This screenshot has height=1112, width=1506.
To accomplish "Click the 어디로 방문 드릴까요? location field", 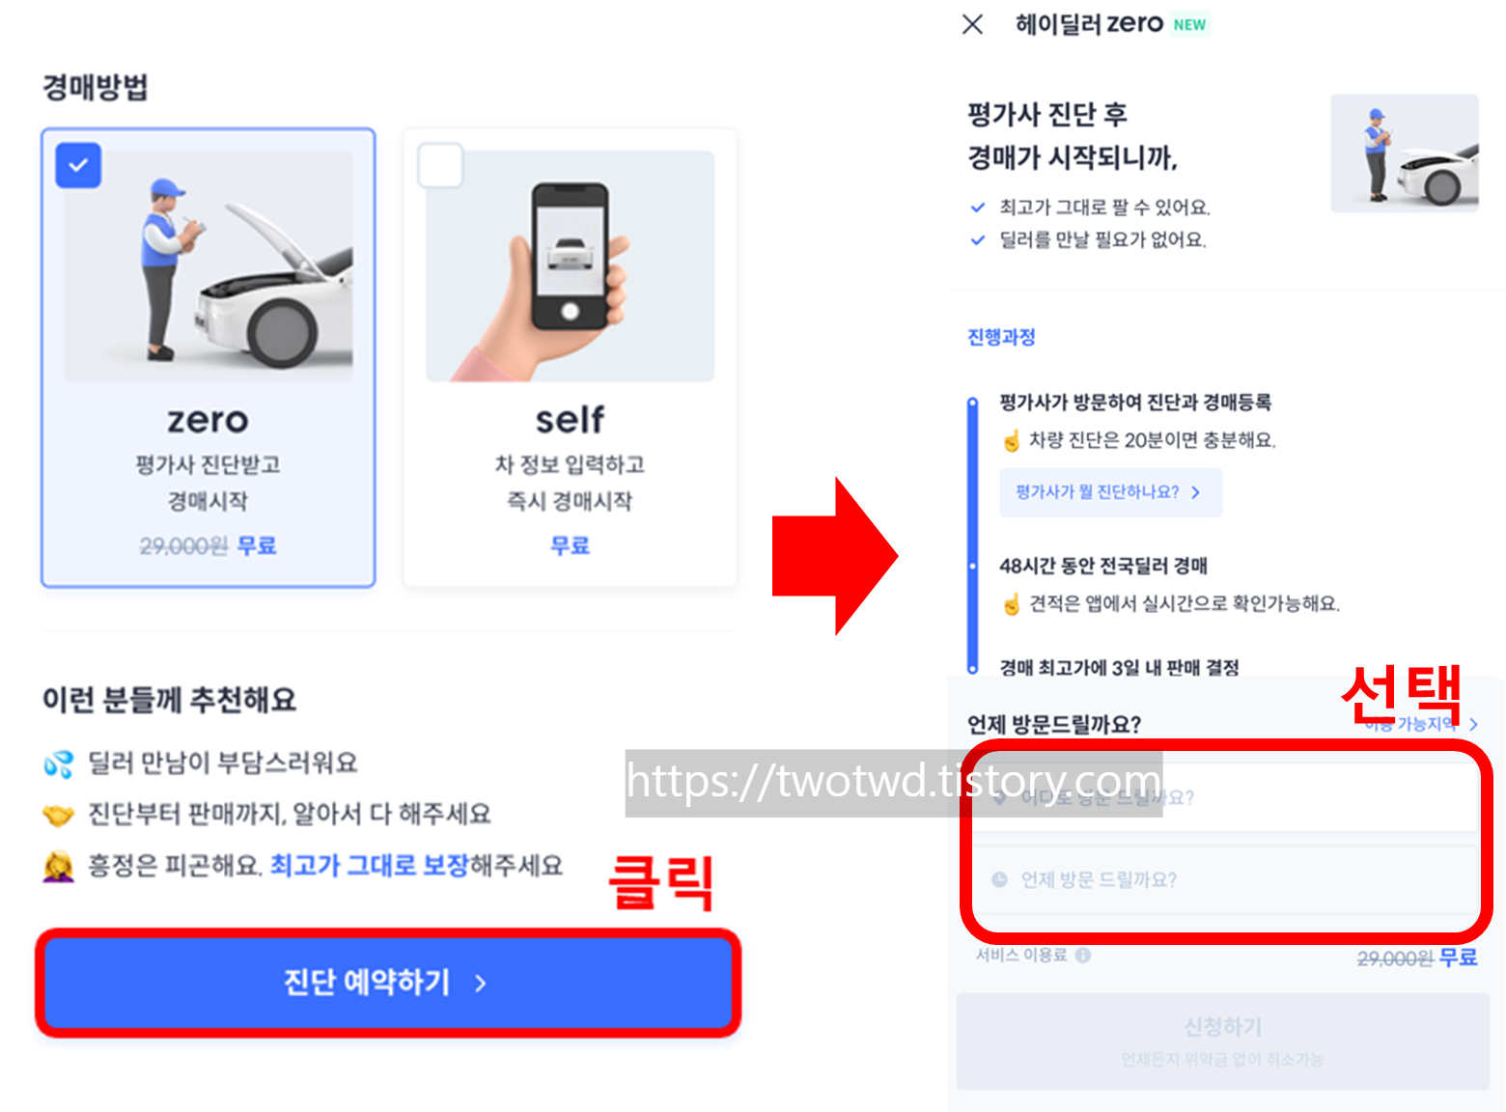I will pos(1224,797).
